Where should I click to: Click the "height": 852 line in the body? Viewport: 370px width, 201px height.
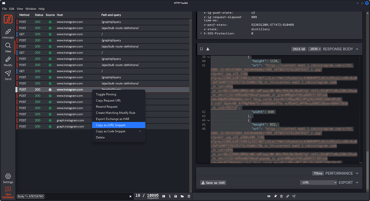[x=264, y=125]
